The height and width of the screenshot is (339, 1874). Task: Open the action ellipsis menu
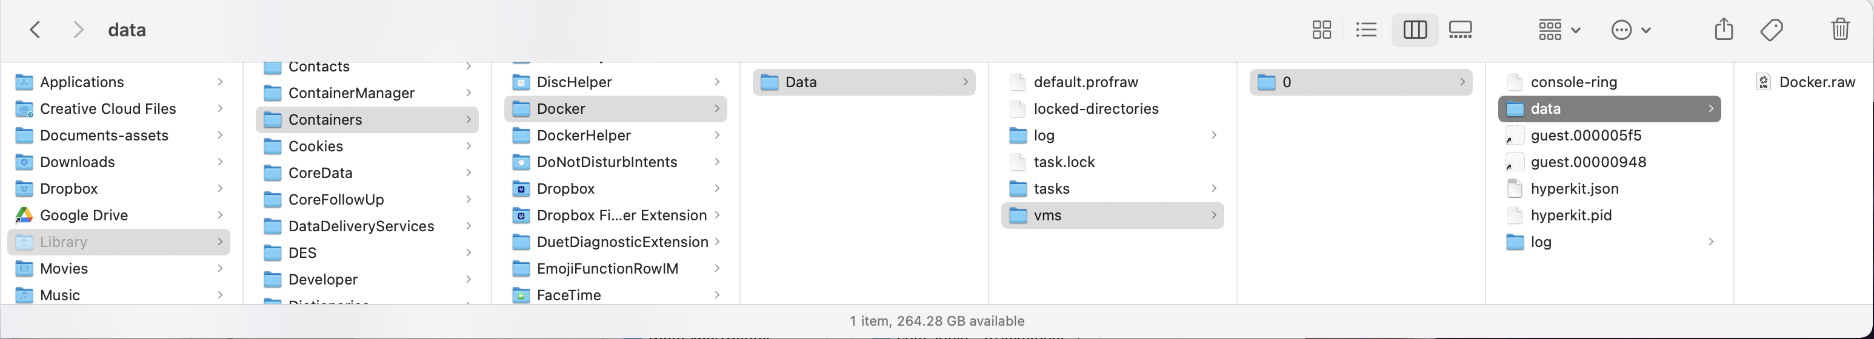pos(1630,30)
